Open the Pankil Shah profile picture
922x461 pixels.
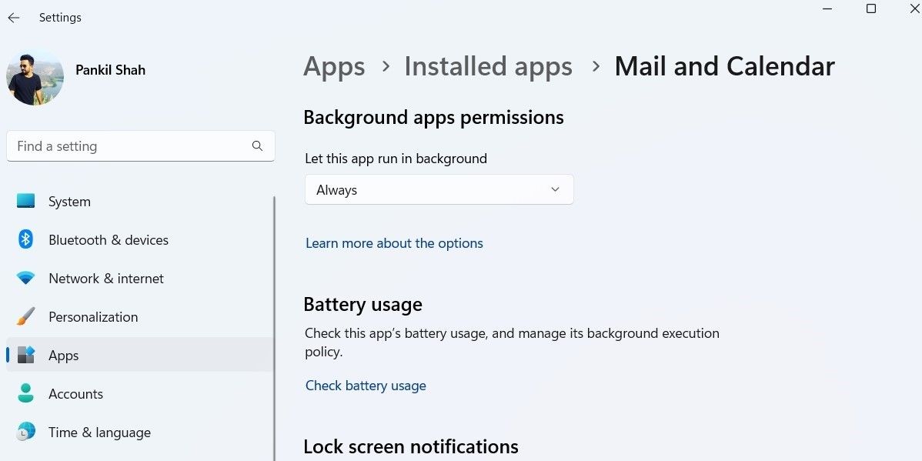35,77
